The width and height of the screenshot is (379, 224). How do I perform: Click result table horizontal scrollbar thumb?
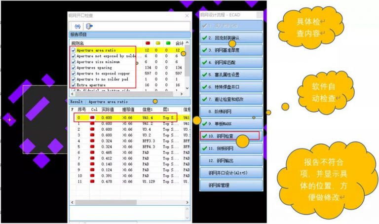106,202
